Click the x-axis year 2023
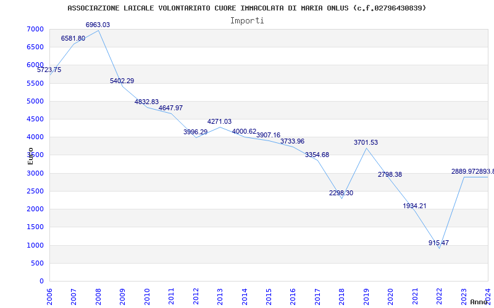Screen dimensions: 494x308 464,296
